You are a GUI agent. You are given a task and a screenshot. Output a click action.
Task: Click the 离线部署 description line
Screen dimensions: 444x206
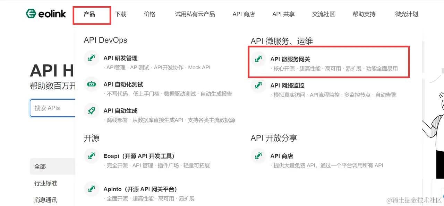tap(170, 120)
